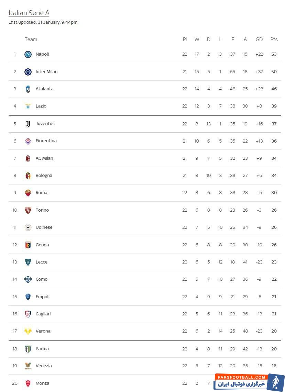Click the Fiorentina crest icon

(28, 141)
